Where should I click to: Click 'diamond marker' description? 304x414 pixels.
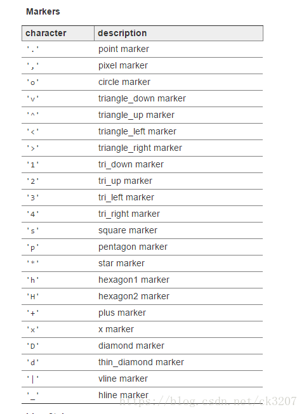[x=131, y=346]
